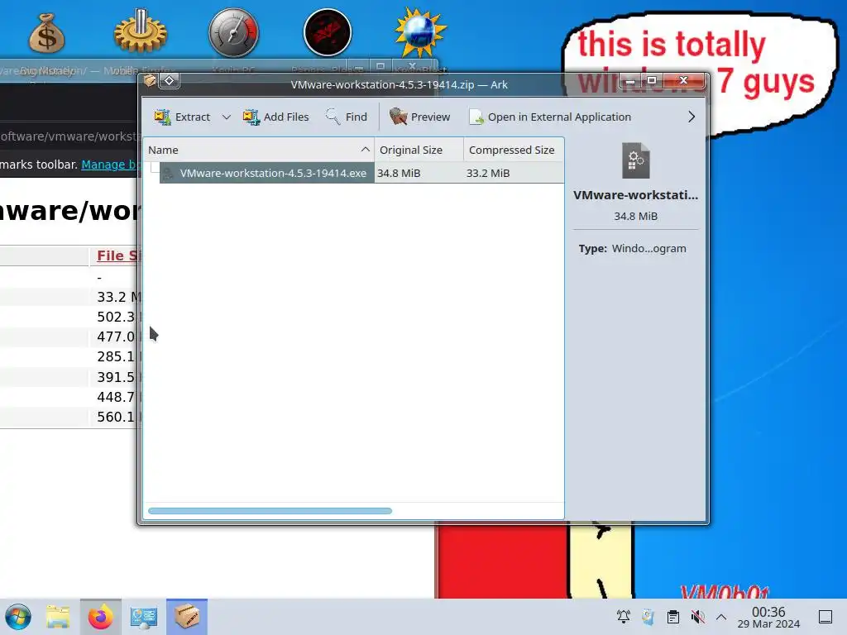Screen dimensions: 847x635
Task: Sort by Original Size column
Action: [419, 150]
